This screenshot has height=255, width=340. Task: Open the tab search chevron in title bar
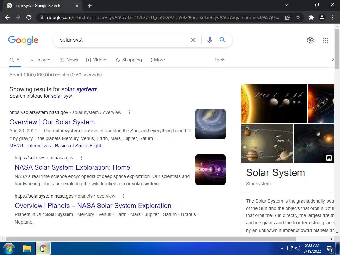point(287,5)
